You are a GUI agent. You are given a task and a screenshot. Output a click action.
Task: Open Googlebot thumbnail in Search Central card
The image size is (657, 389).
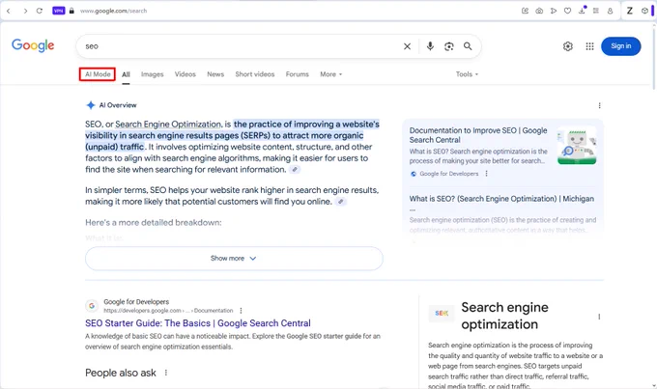coord(577,146)
